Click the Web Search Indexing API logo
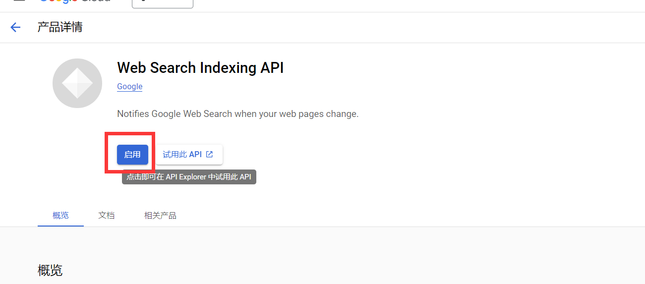The width and height of the screenshot is (645, 284). (77, 83)
